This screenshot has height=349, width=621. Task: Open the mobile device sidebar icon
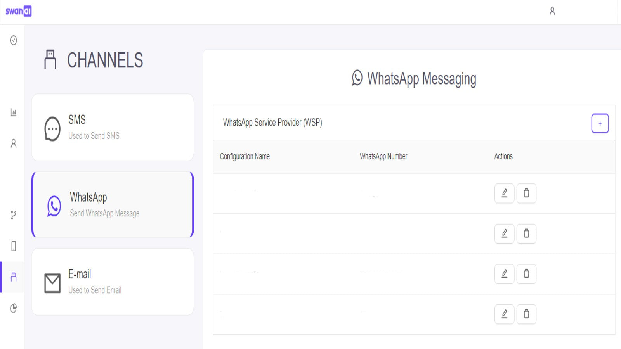click(x=14, y=246)
